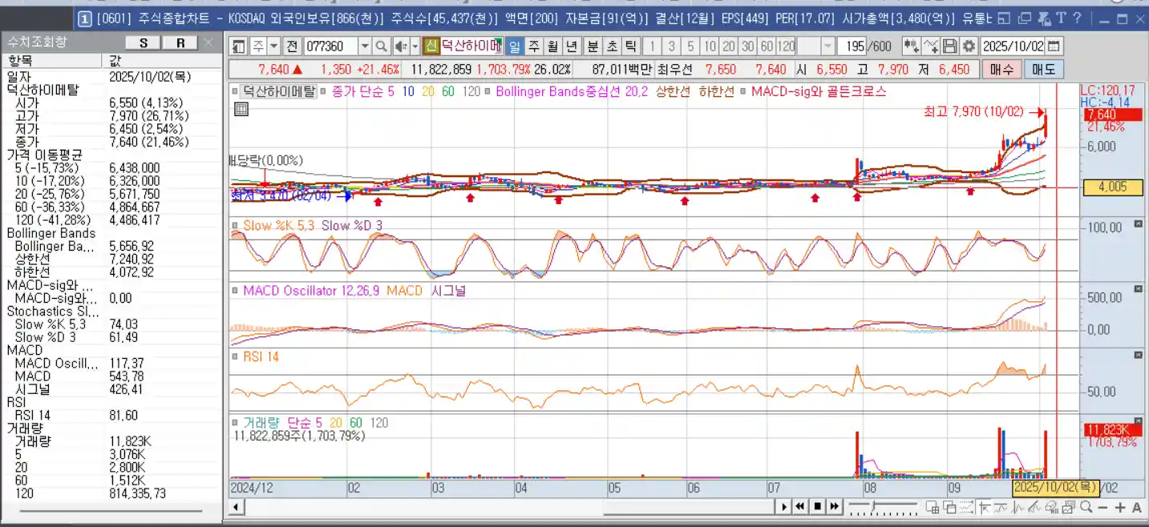Click the fast-forward replay button

pyautogui.click(x=834, y=506)
